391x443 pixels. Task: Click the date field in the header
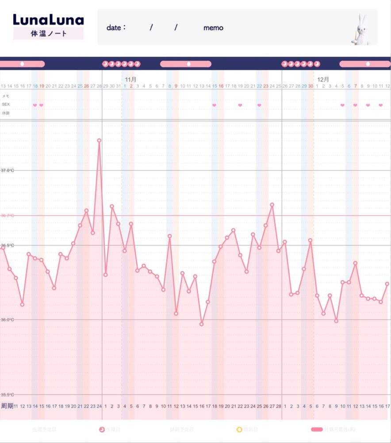tap(150, 27)
